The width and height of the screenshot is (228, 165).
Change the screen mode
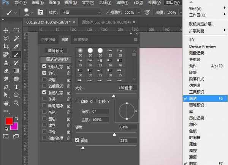[x=16, y=137]
